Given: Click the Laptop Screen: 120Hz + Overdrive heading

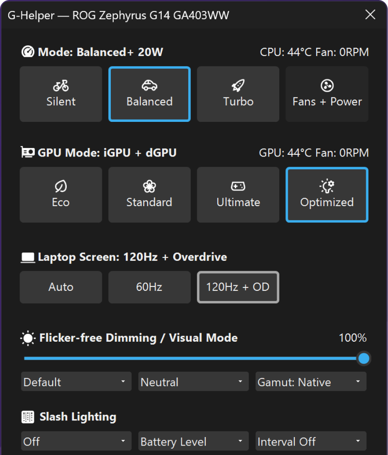Looking at the screenshot, I should tap(132, 257).
